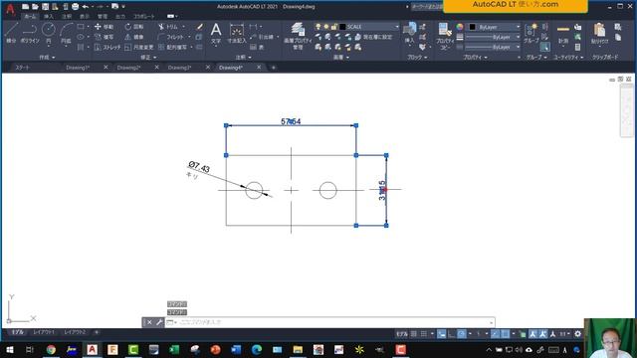
Task: Click the 移動 (Move) tool
Action: (104, 27)
